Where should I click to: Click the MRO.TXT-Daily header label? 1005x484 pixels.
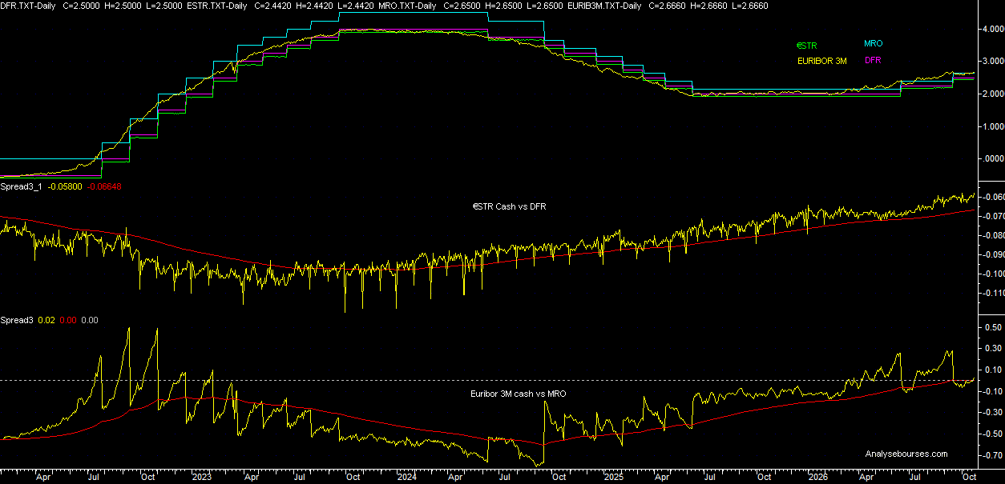coord(408,6)
